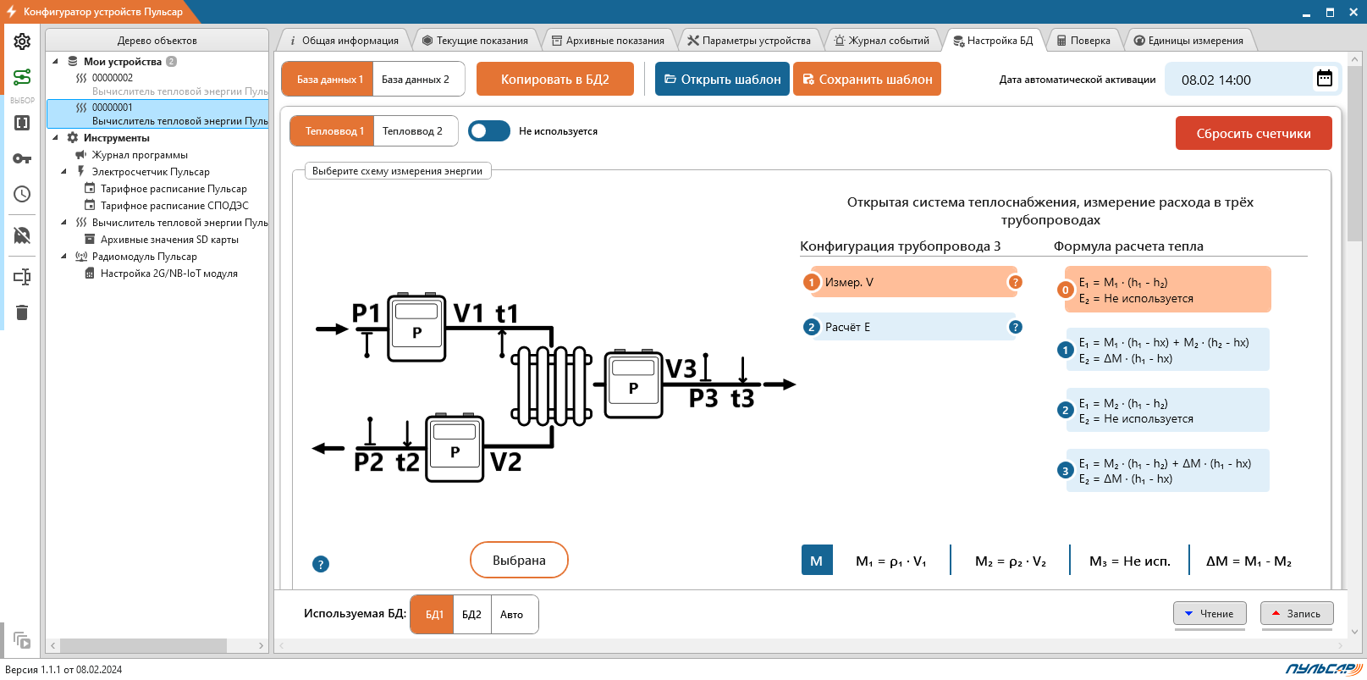Viewport: 1367px width, 680px height.
Task: Select the green device-selection sidebar icon
Action: click(22, 77)
